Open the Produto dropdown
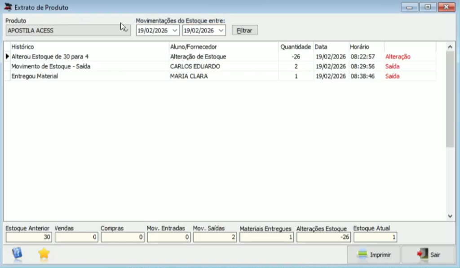The width and height of the screenshot is (460, 268). (126, 30)
